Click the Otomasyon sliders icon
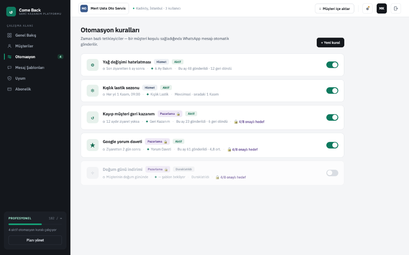The image size is (409, 255). tap(10, 57)
